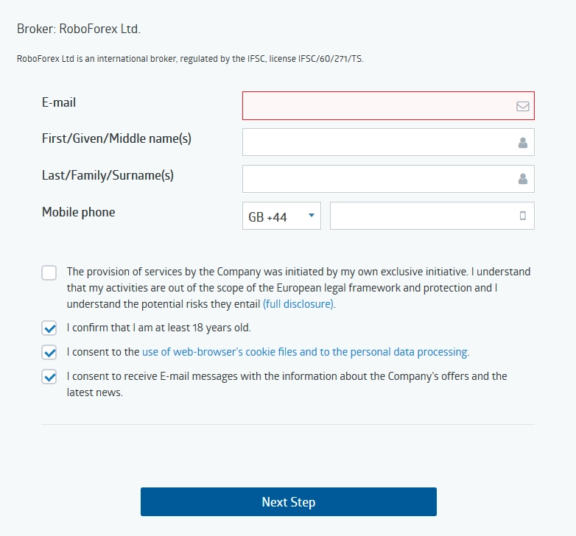
Task: Uncheck the cookie and data processing consent
Action: pyautogui.click(x=49, y=352)
